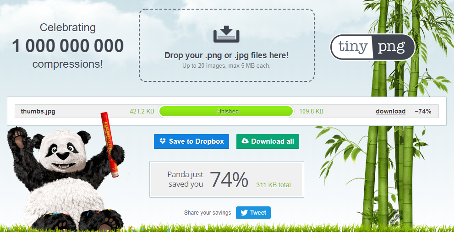Click the upload tray icon in drop zone

pos(226,34)
